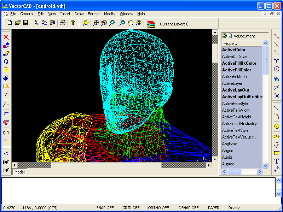Select the yellow Rectangle draw tool
Image resolution: width=283 pixels, height=212 pixels.
pyautogui.click(x=277, y=153)
